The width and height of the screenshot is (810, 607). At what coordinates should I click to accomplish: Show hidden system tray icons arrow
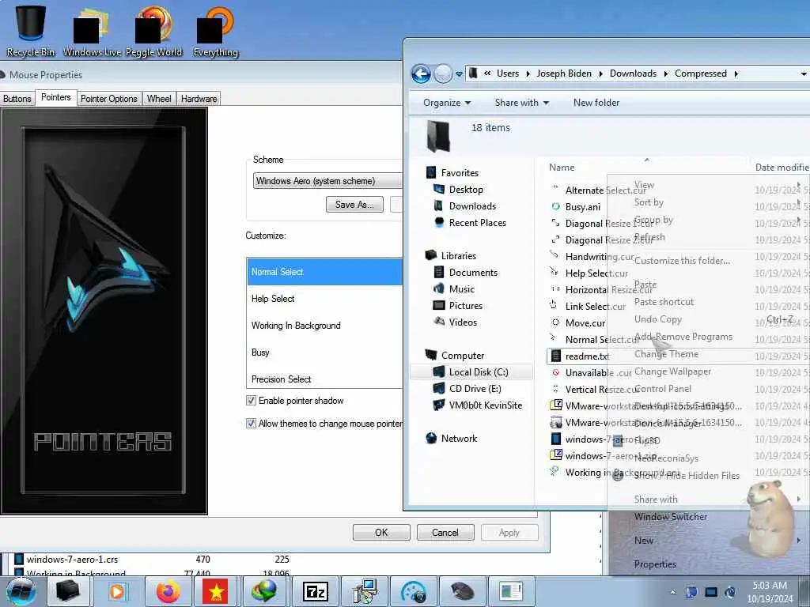click(672, 592)
